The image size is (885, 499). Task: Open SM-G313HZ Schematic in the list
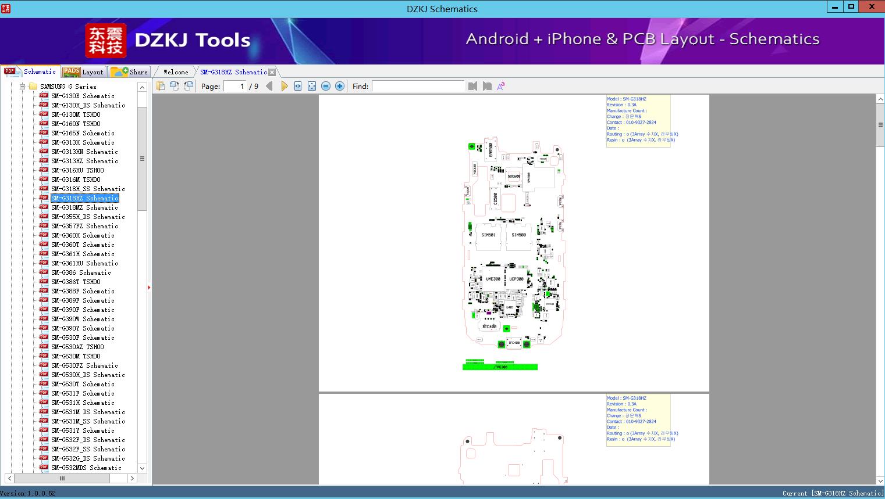click(84, 161)
